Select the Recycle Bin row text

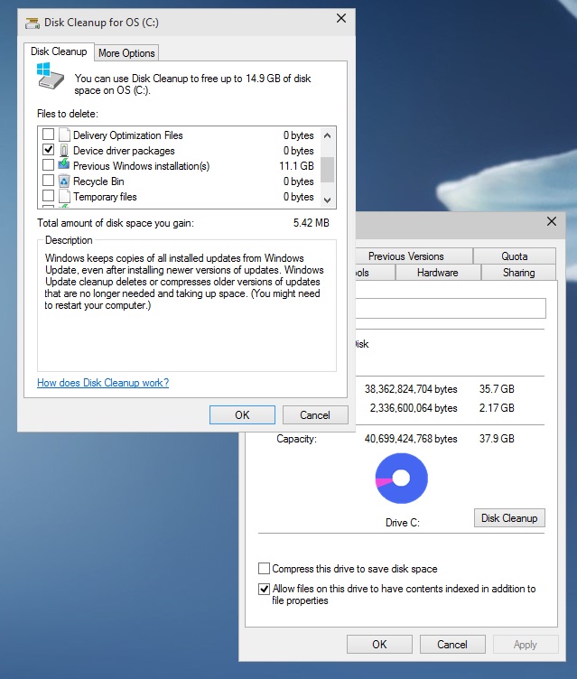[x=98, y=181]
